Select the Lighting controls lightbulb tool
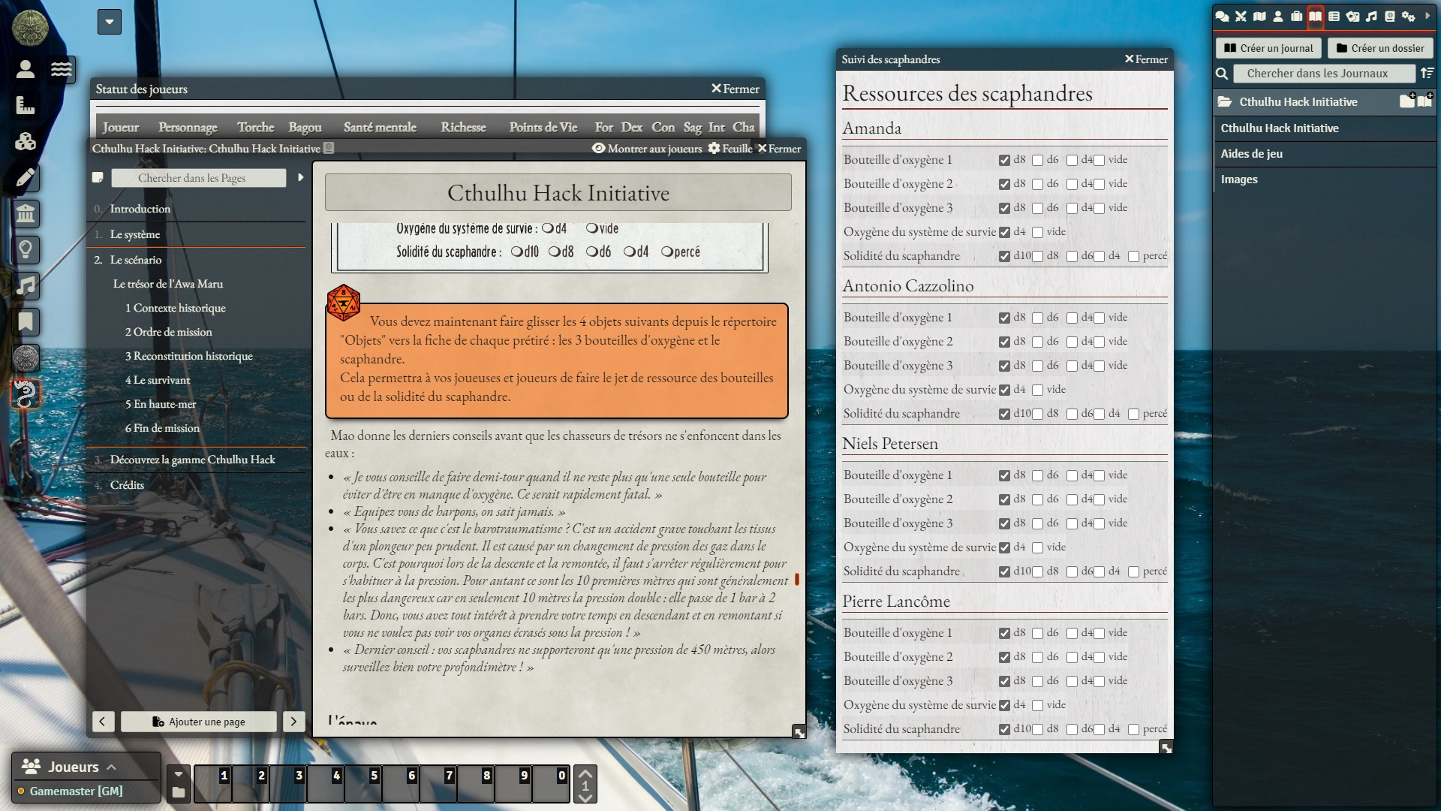 [x=26, y=250]
